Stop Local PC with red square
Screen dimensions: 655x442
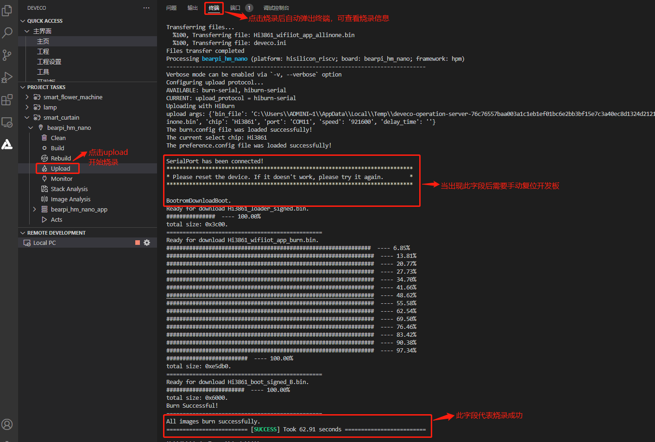[138, 243]
